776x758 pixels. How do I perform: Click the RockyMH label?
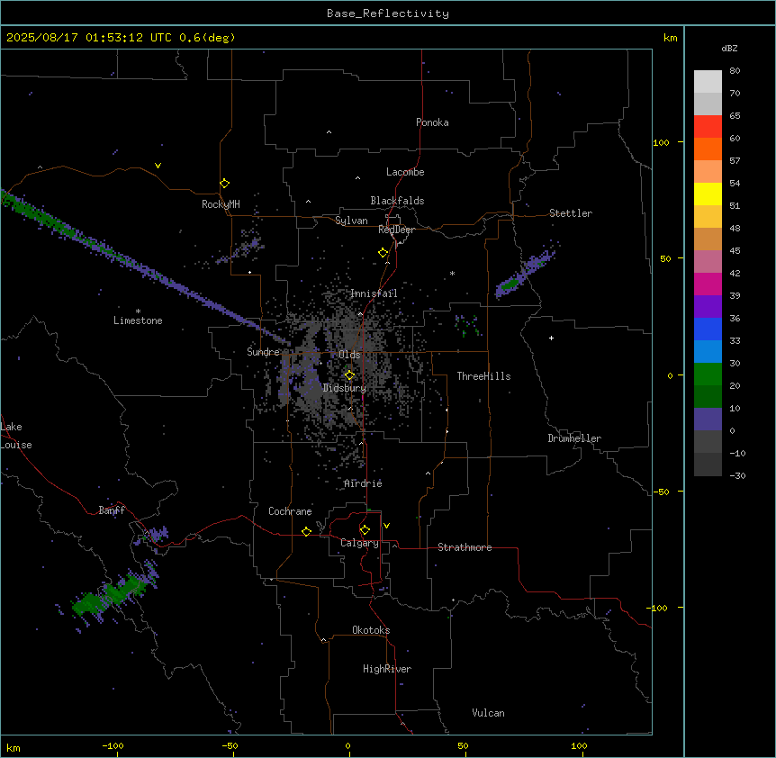[x=221, y=204]
